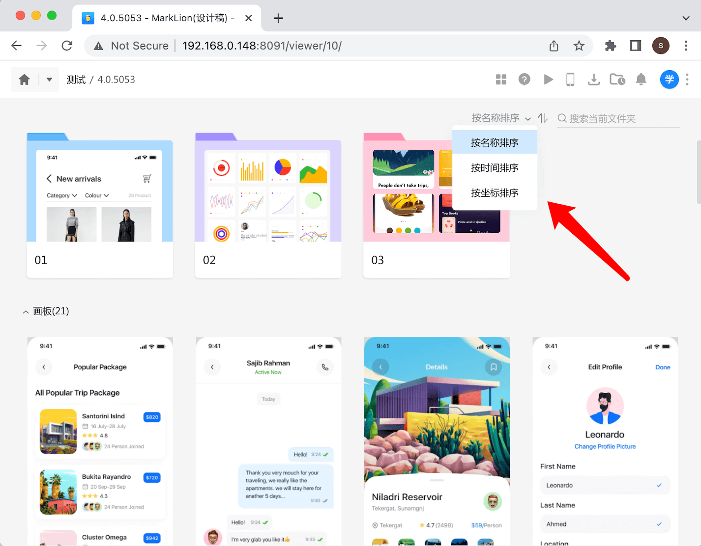Open mobile device preview icon

[x=570, y=80]
